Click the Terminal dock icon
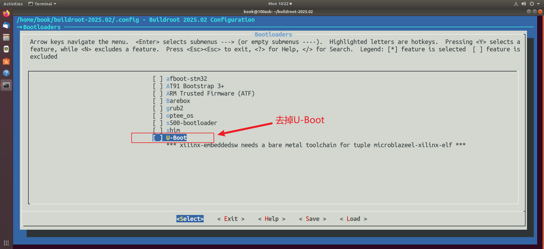The width and height of the screenshot is (544, 249). tap(6, 85)
